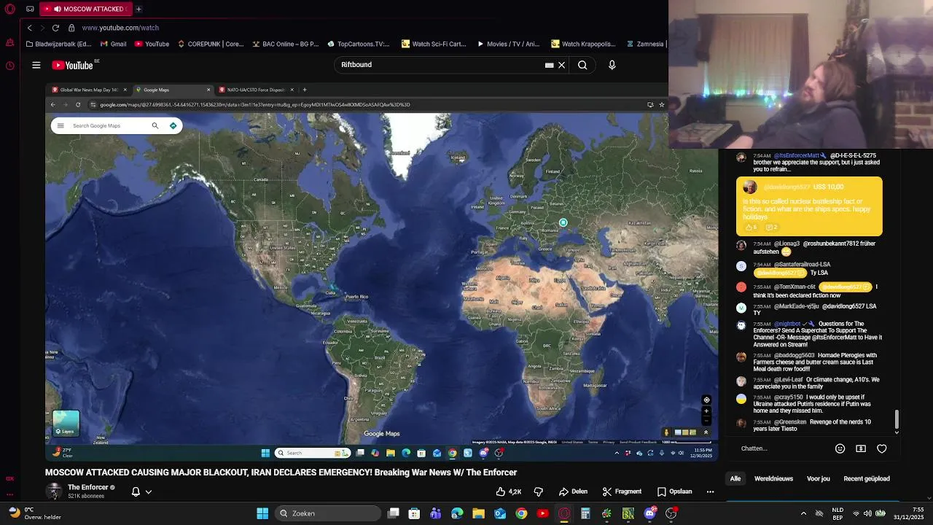933x525 pixels.
Task: Show hidden system tray icons
Action: [803, 513]
